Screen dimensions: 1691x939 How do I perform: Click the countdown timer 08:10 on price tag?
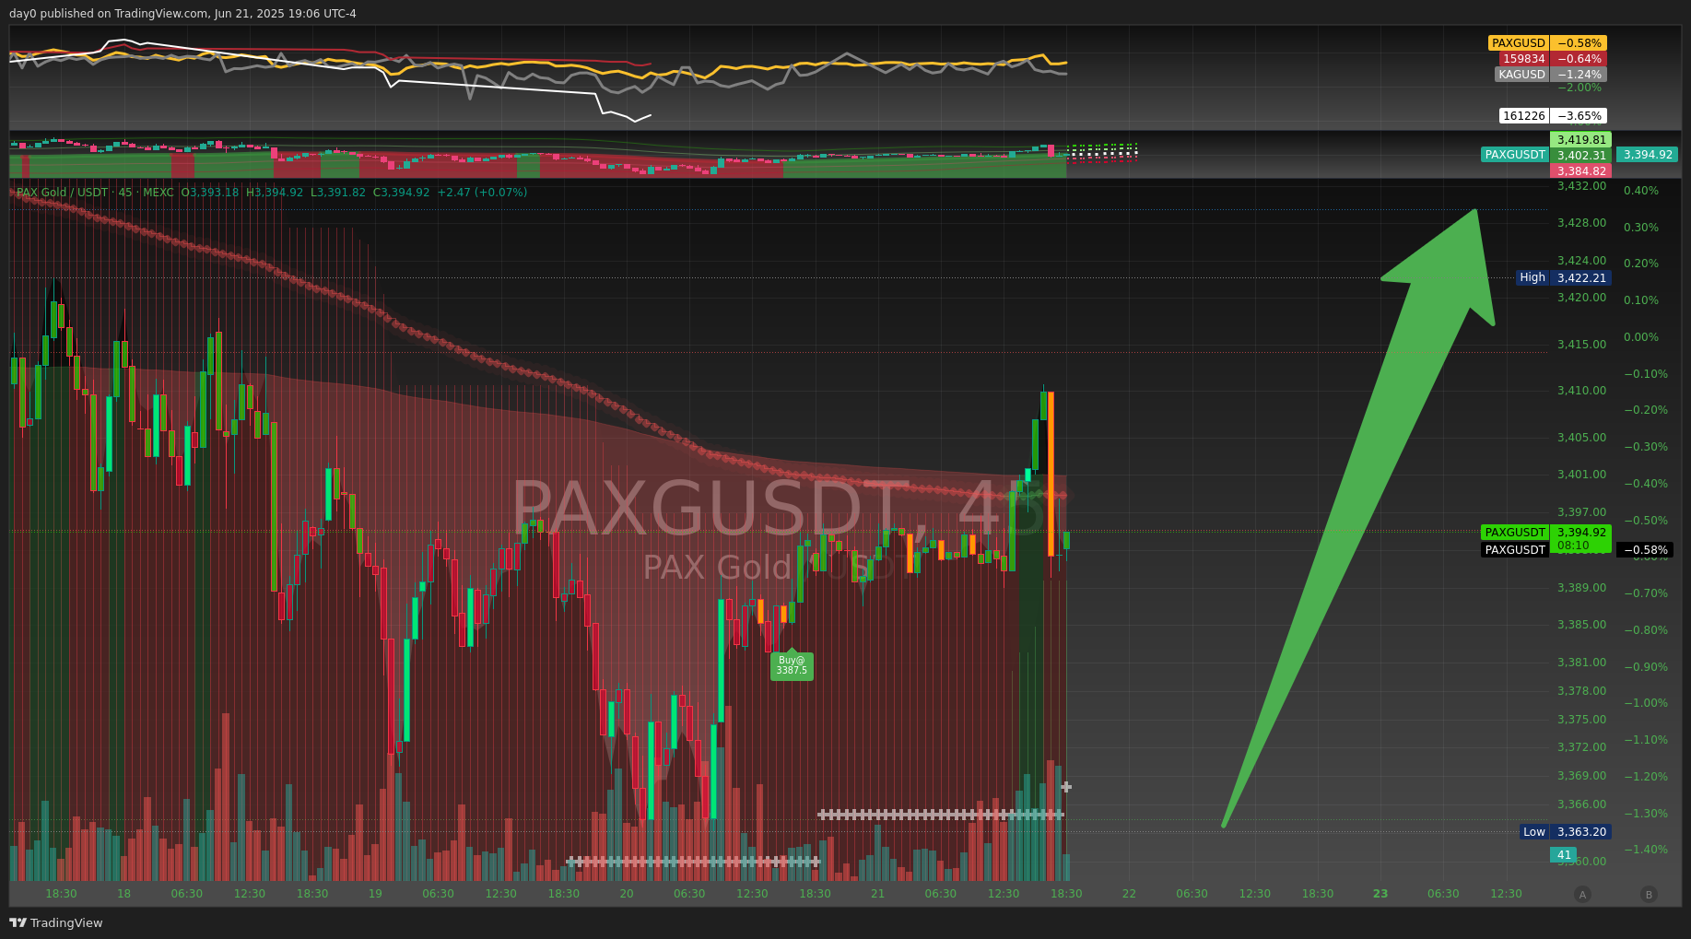pos(1571,546)
